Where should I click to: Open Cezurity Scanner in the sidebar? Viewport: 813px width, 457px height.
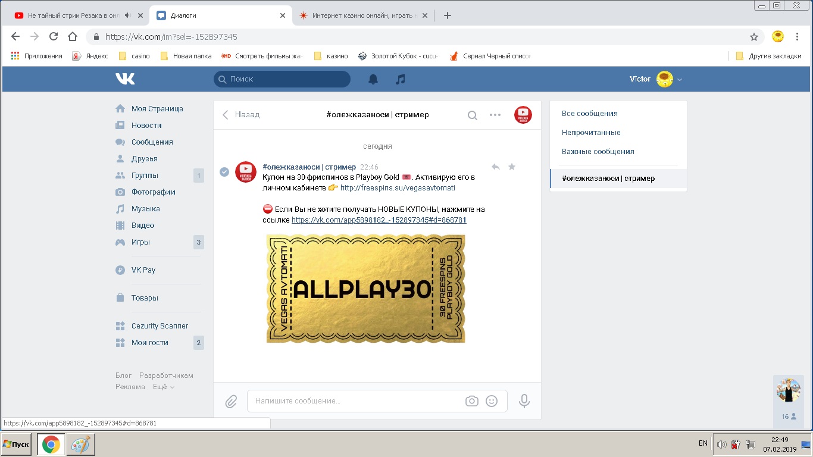(160, 326)
